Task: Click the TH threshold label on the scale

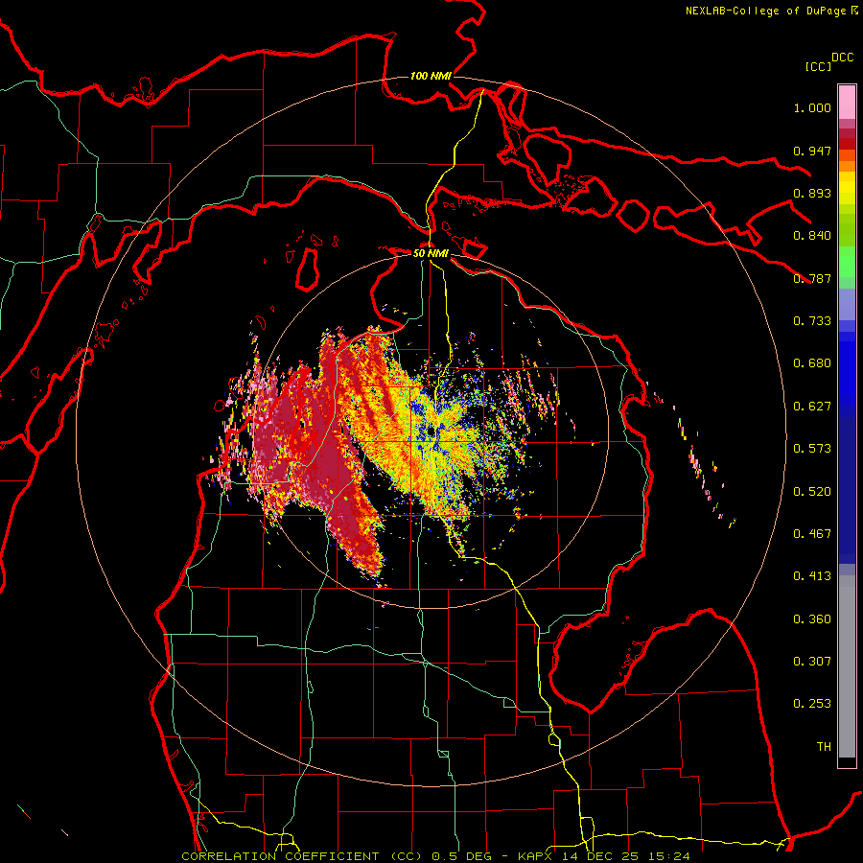Action: [824, 747]
